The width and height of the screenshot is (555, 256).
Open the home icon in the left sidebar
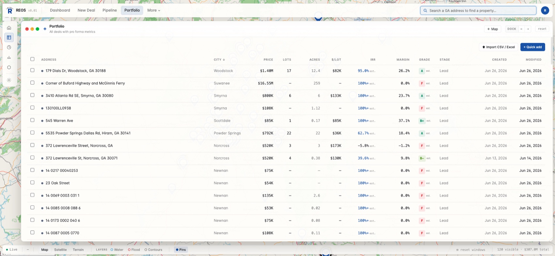click(9, 28)
